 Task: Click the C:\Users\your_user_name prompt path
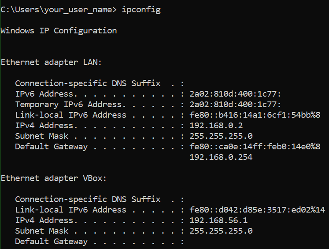coord(58,10)
